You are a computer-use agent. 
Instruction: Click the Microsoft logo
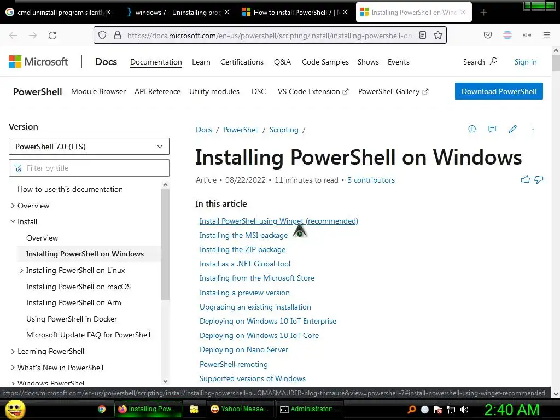pyautogui.click(x=38, y=62)
